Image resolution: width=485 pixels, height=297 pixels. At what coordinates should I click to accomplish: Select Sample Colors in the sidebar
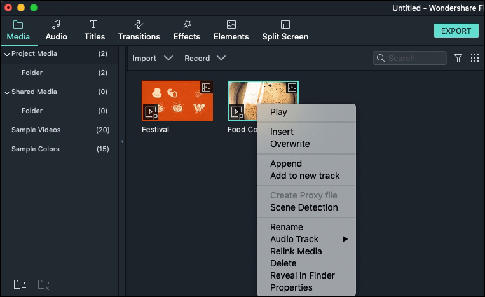coord(59,149)
